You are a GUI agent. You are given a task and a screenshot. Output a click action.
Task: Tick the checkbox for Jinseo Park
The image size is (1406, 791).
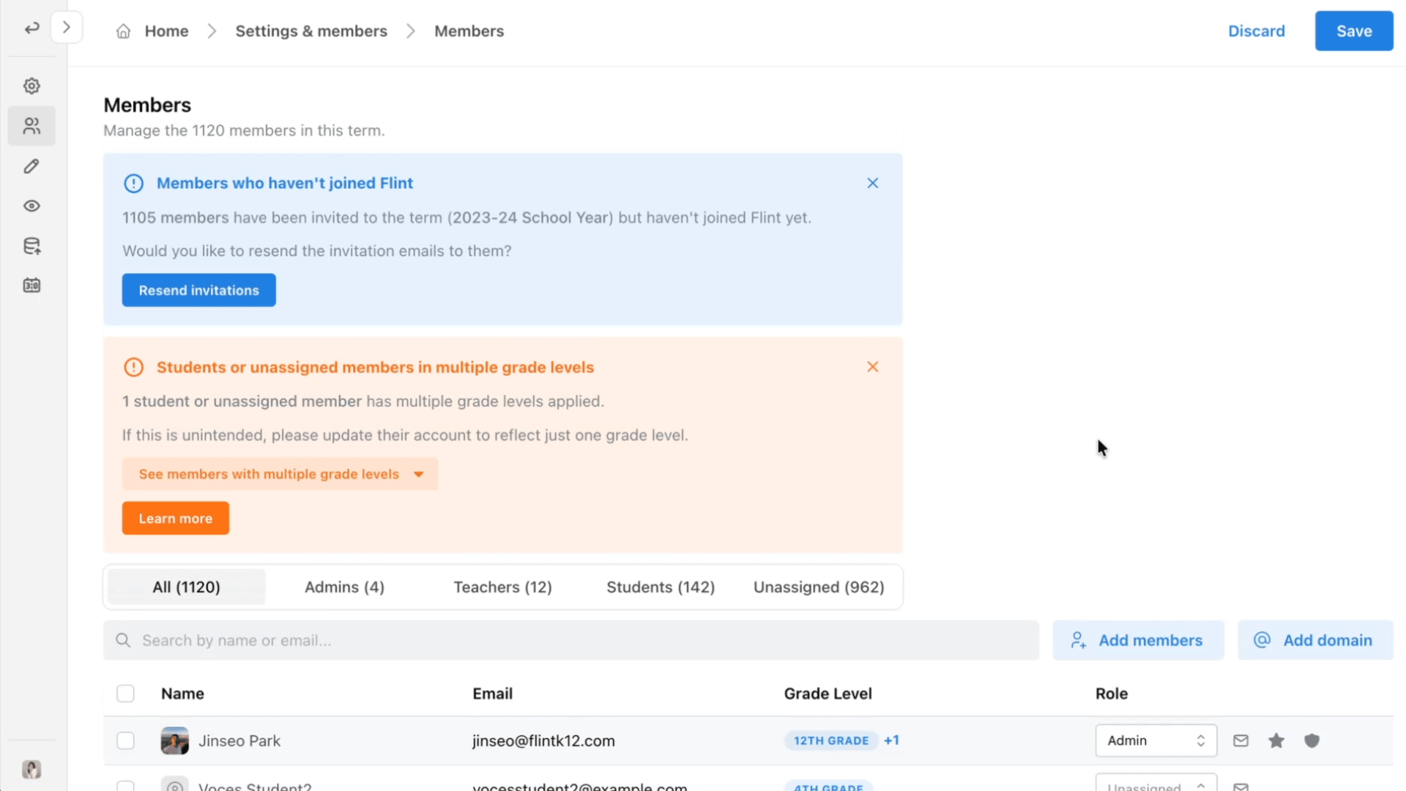[x=125, y=740]
